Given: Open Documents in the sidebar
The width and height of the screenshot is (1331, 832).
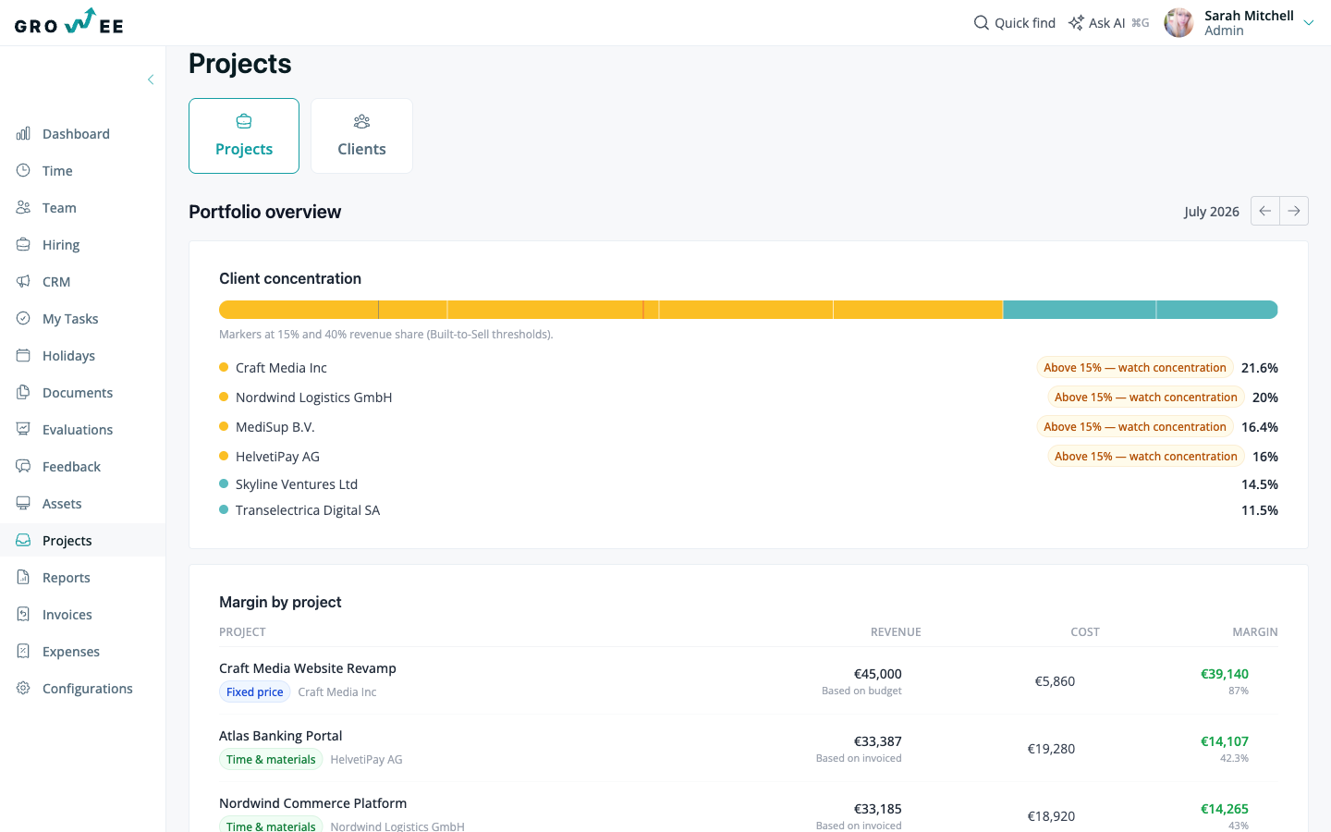Looking at the screenshot, I should [x=83, y=393].
